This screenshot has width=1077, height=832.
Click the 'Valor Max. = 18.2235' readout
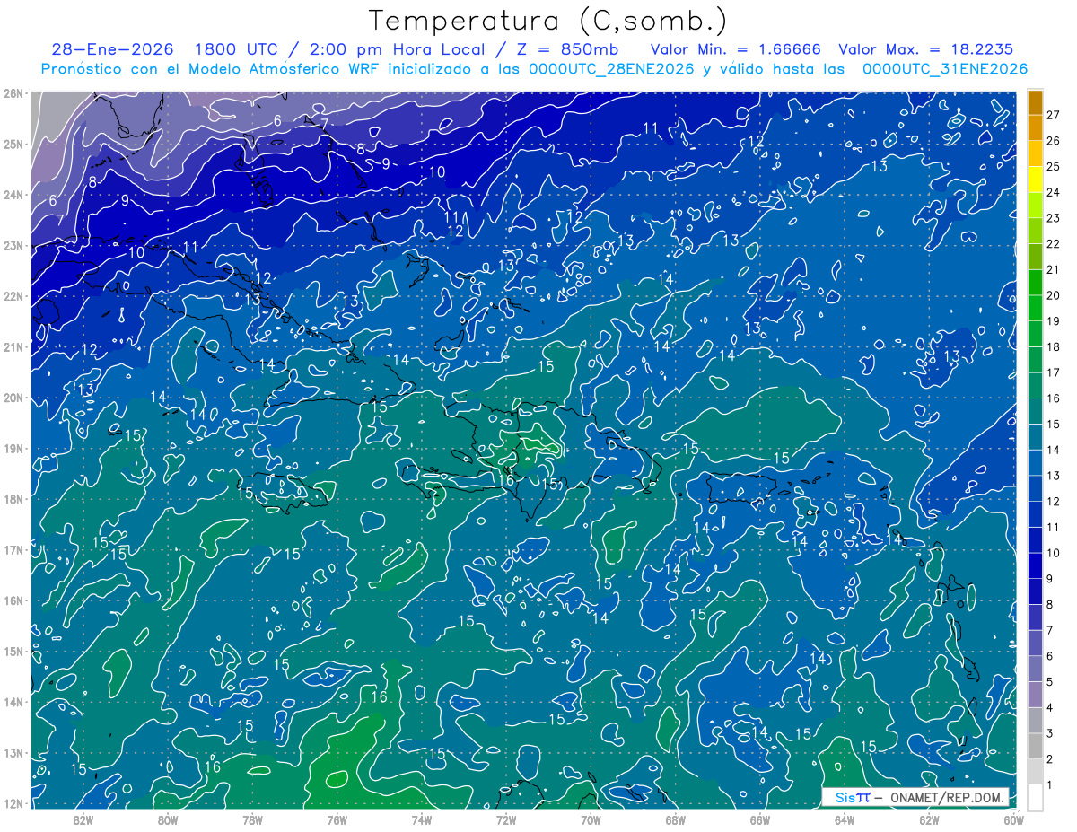point(926,49)
